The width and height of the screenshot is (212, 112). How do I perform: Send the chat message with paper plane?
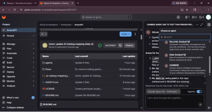coord(200,105)
